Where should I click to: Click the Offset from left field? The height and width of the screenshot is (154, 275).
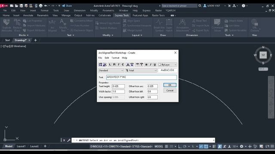click(x=152, y=92)
